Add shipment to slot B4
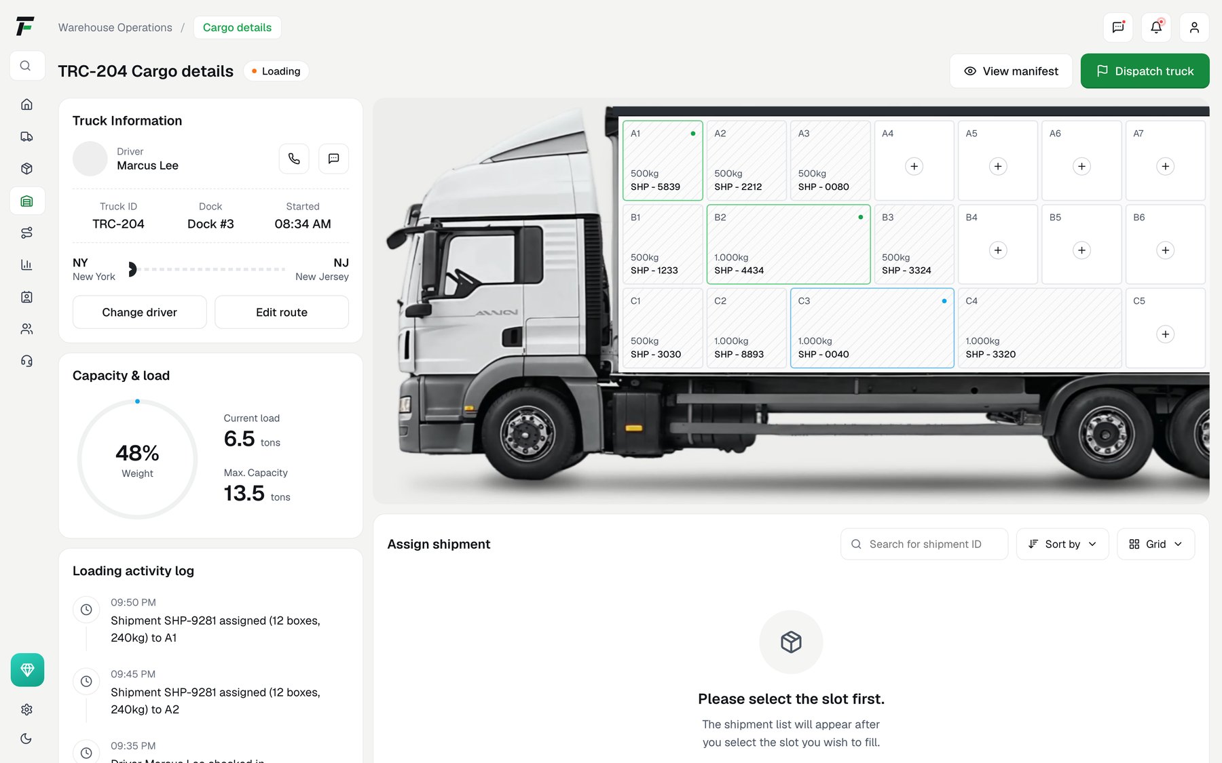Screen dimensions: 1222x763 click(x=998, y=250)
